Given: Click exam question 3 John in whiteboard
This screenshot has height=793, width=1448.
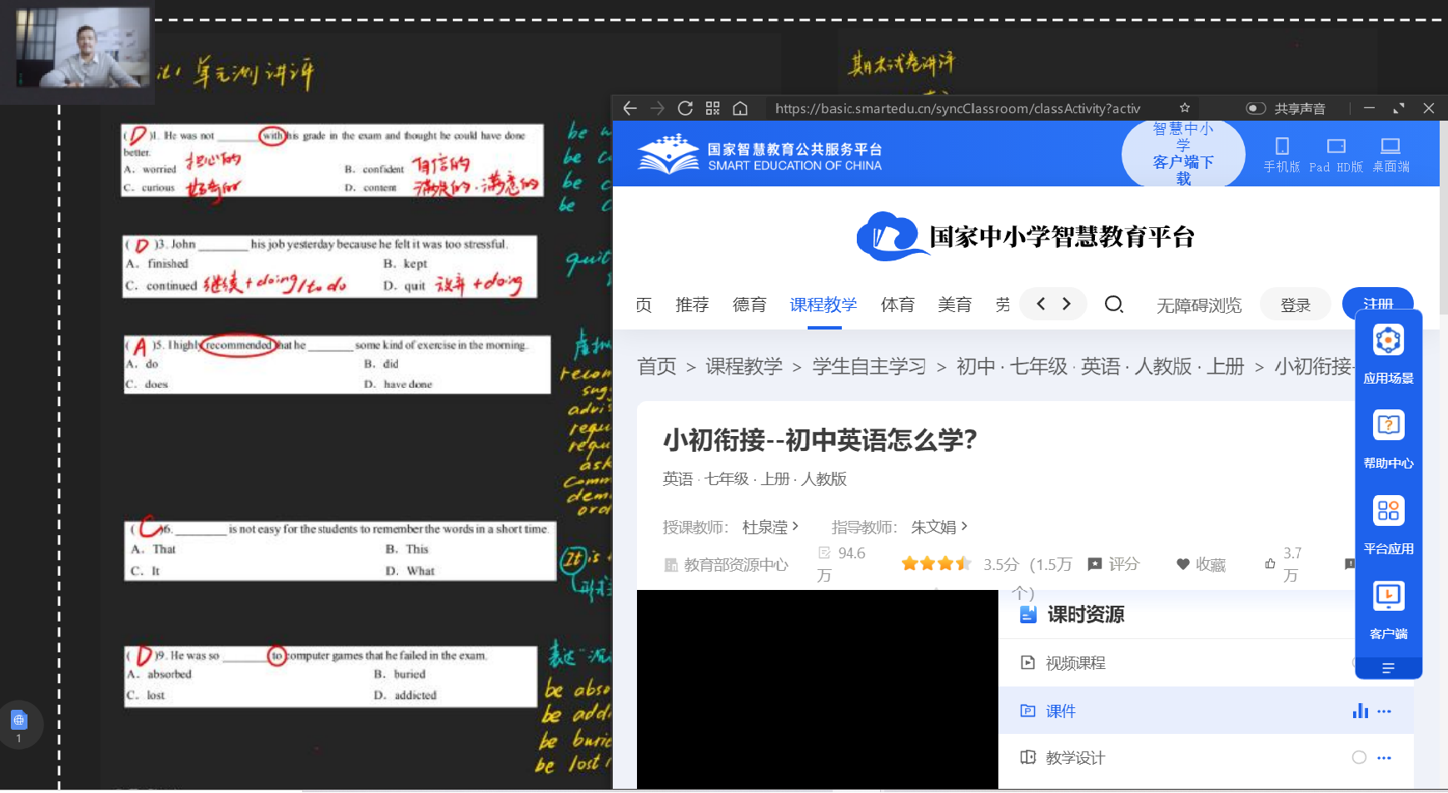Looking at the screenshot, I should click(329, 266).
